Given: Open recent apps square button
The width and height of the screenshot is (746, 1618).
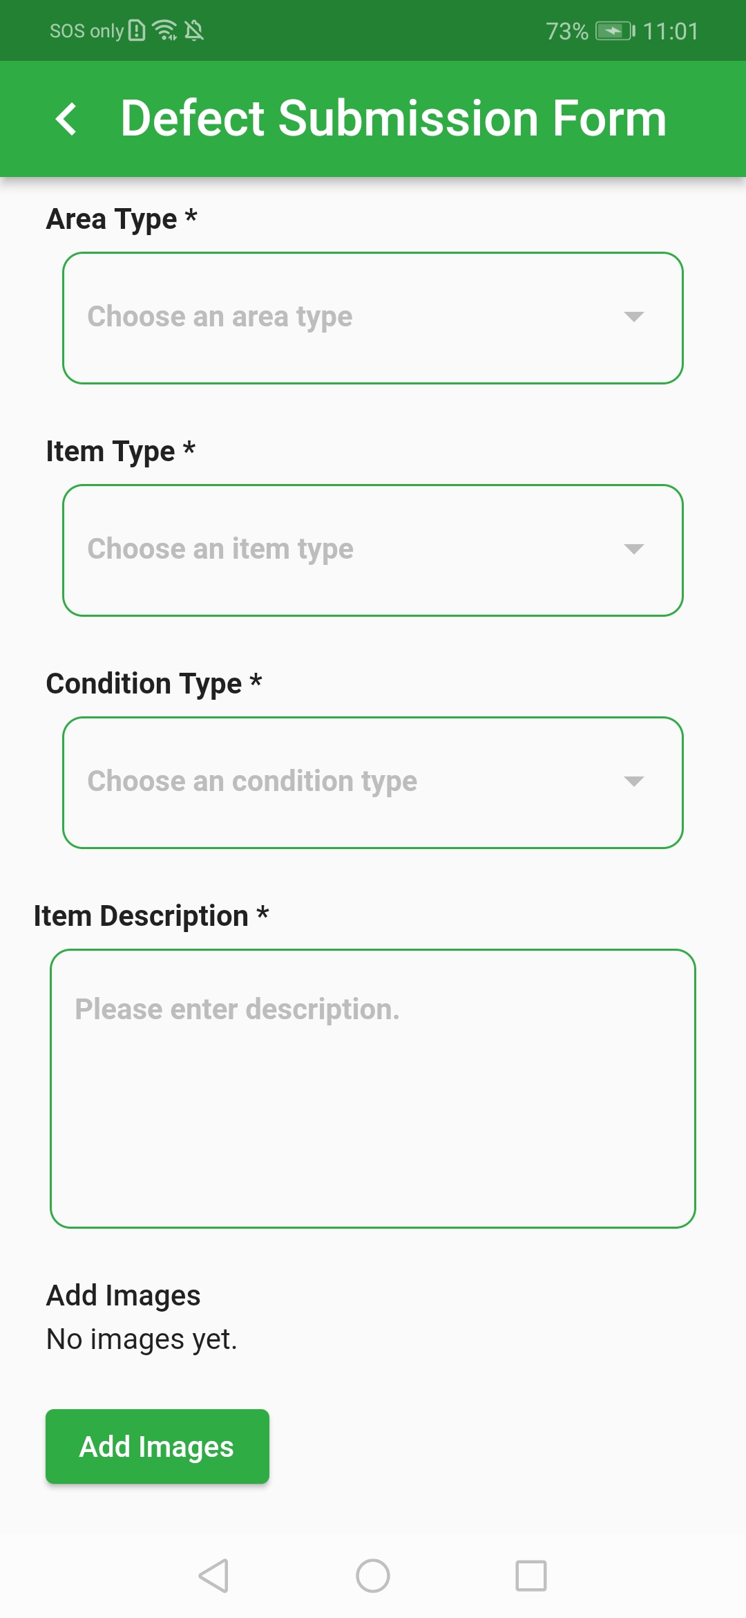Looking at the screenshot, I should tap(531, 1576).
